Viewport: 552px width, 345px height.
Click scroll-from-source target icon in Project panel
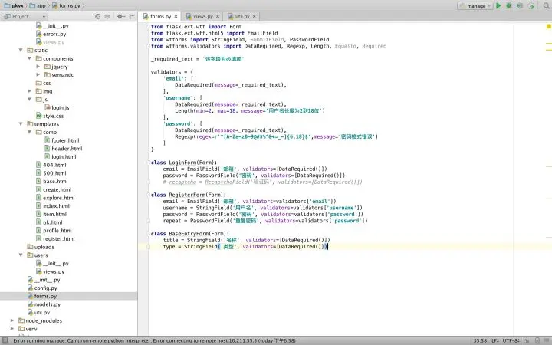click(x=98, y=16)
